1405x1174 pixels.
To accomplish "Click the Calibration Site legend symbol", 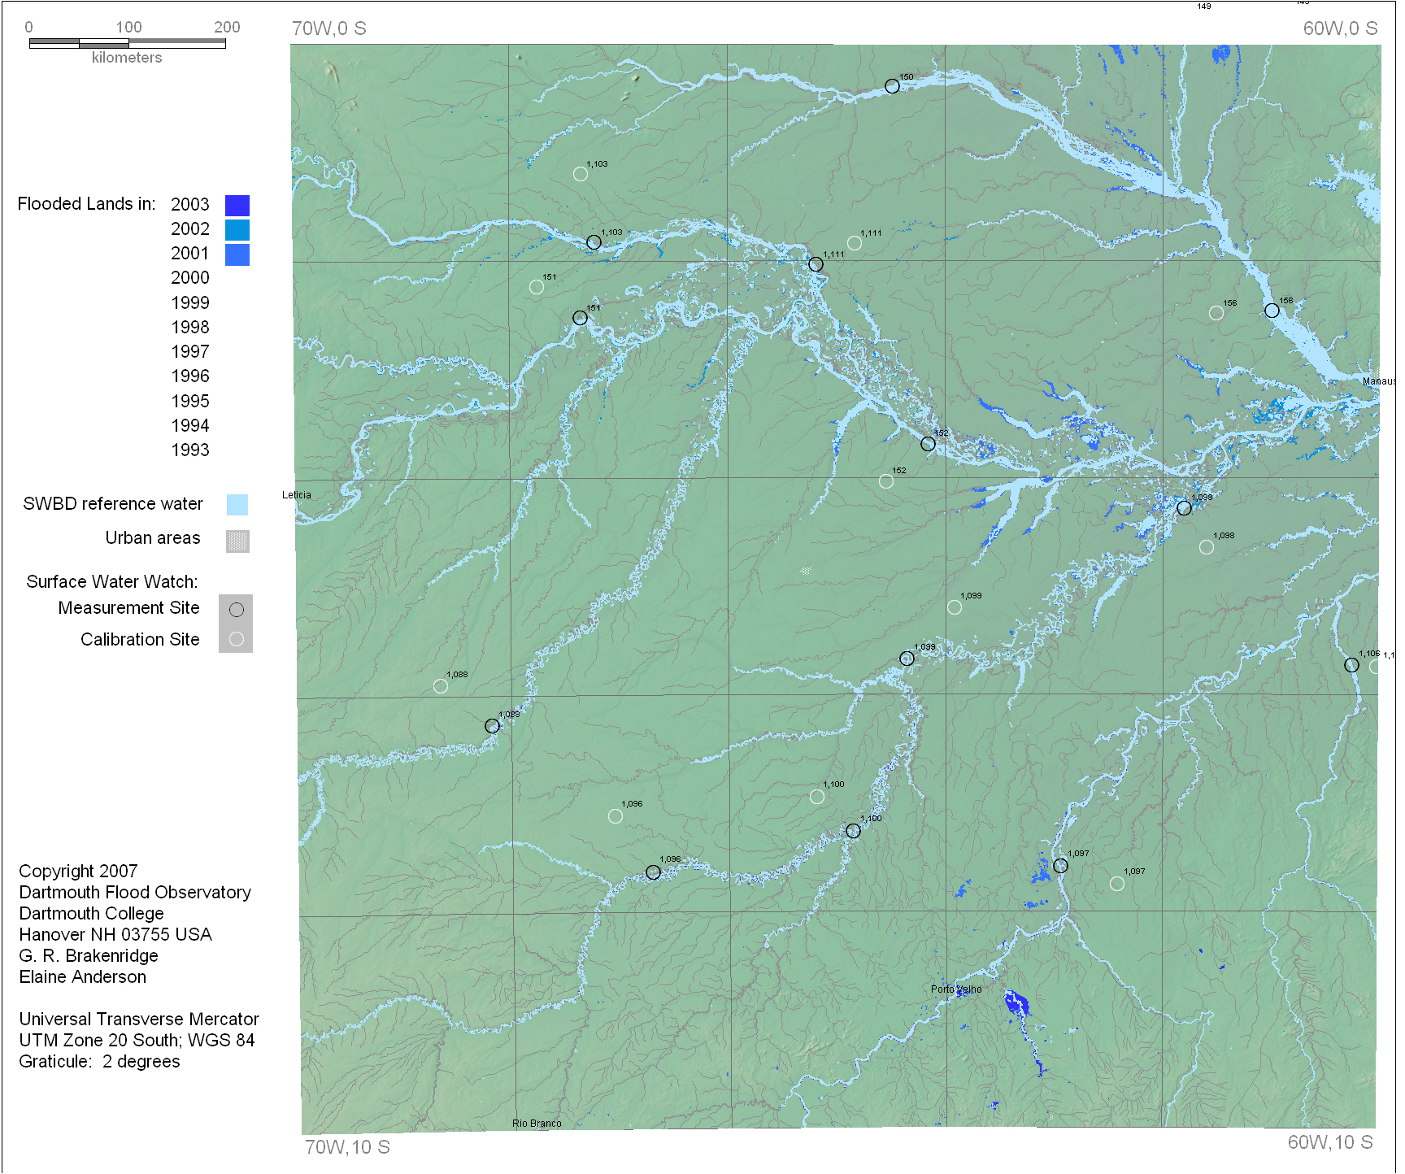I will [237, 640].
